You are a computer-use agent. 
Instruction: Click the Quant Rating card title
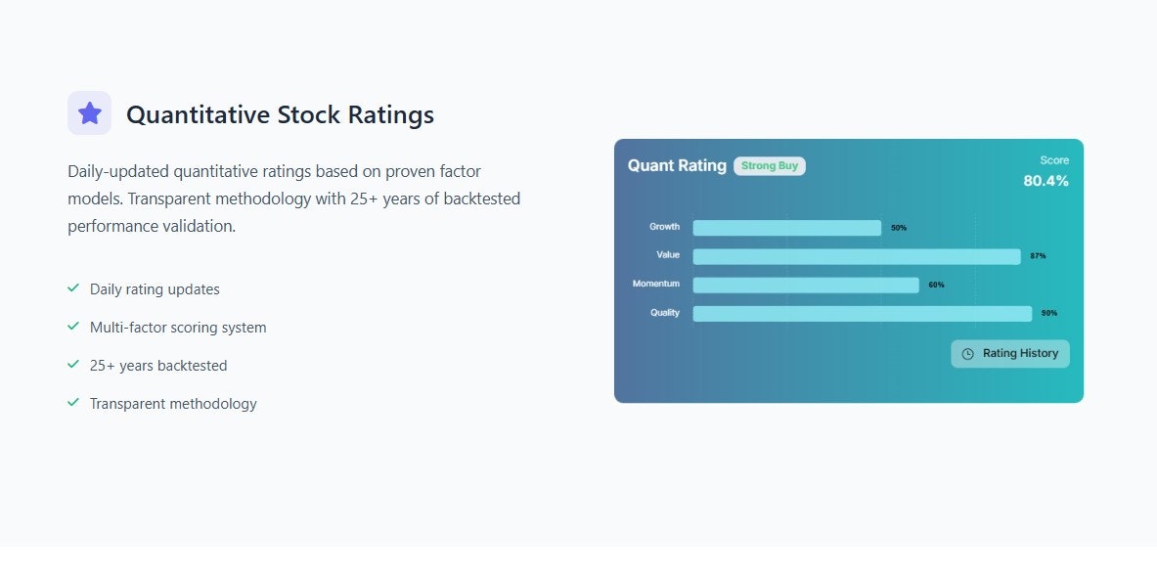coord(677,166)
